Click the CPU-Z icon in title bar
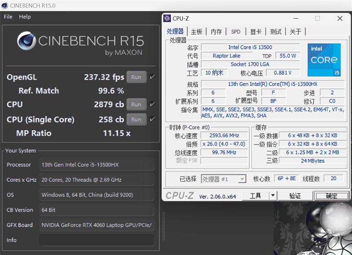Image resolution: width=352 pixels, height=255 pixels. 167,18
